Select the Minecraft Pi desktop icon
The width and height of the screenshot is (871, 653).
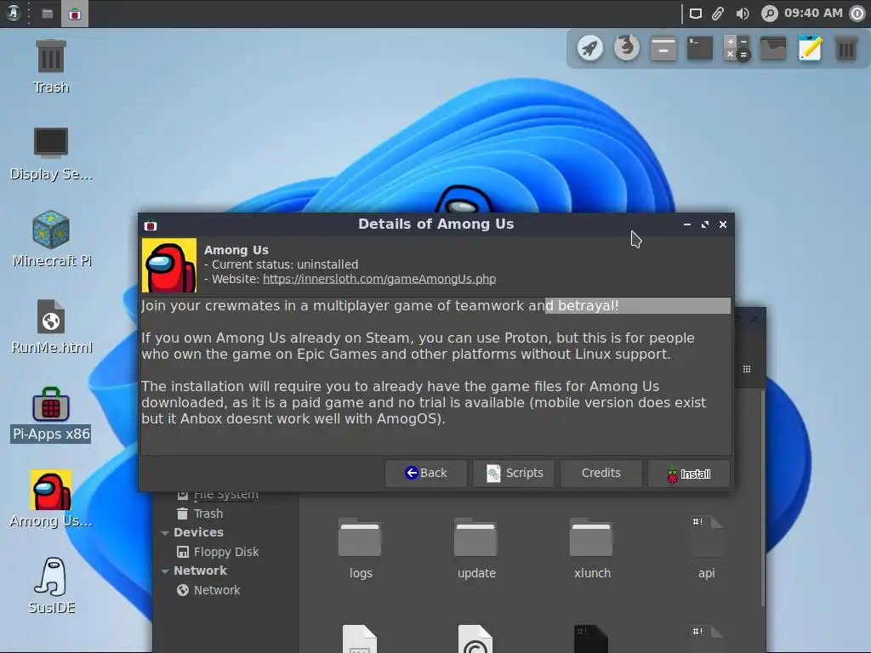pos(51,239)
